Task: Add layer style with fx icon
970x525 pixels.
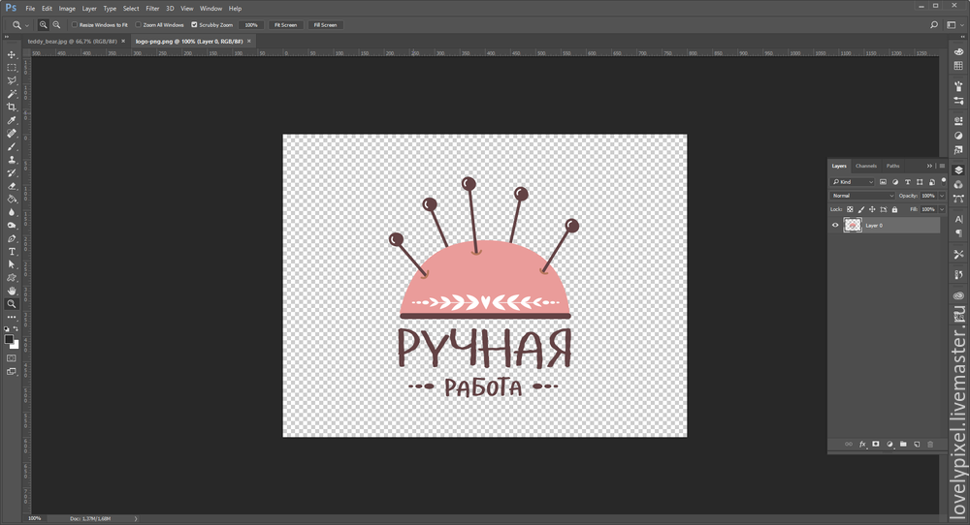Action: coord(862,444)
